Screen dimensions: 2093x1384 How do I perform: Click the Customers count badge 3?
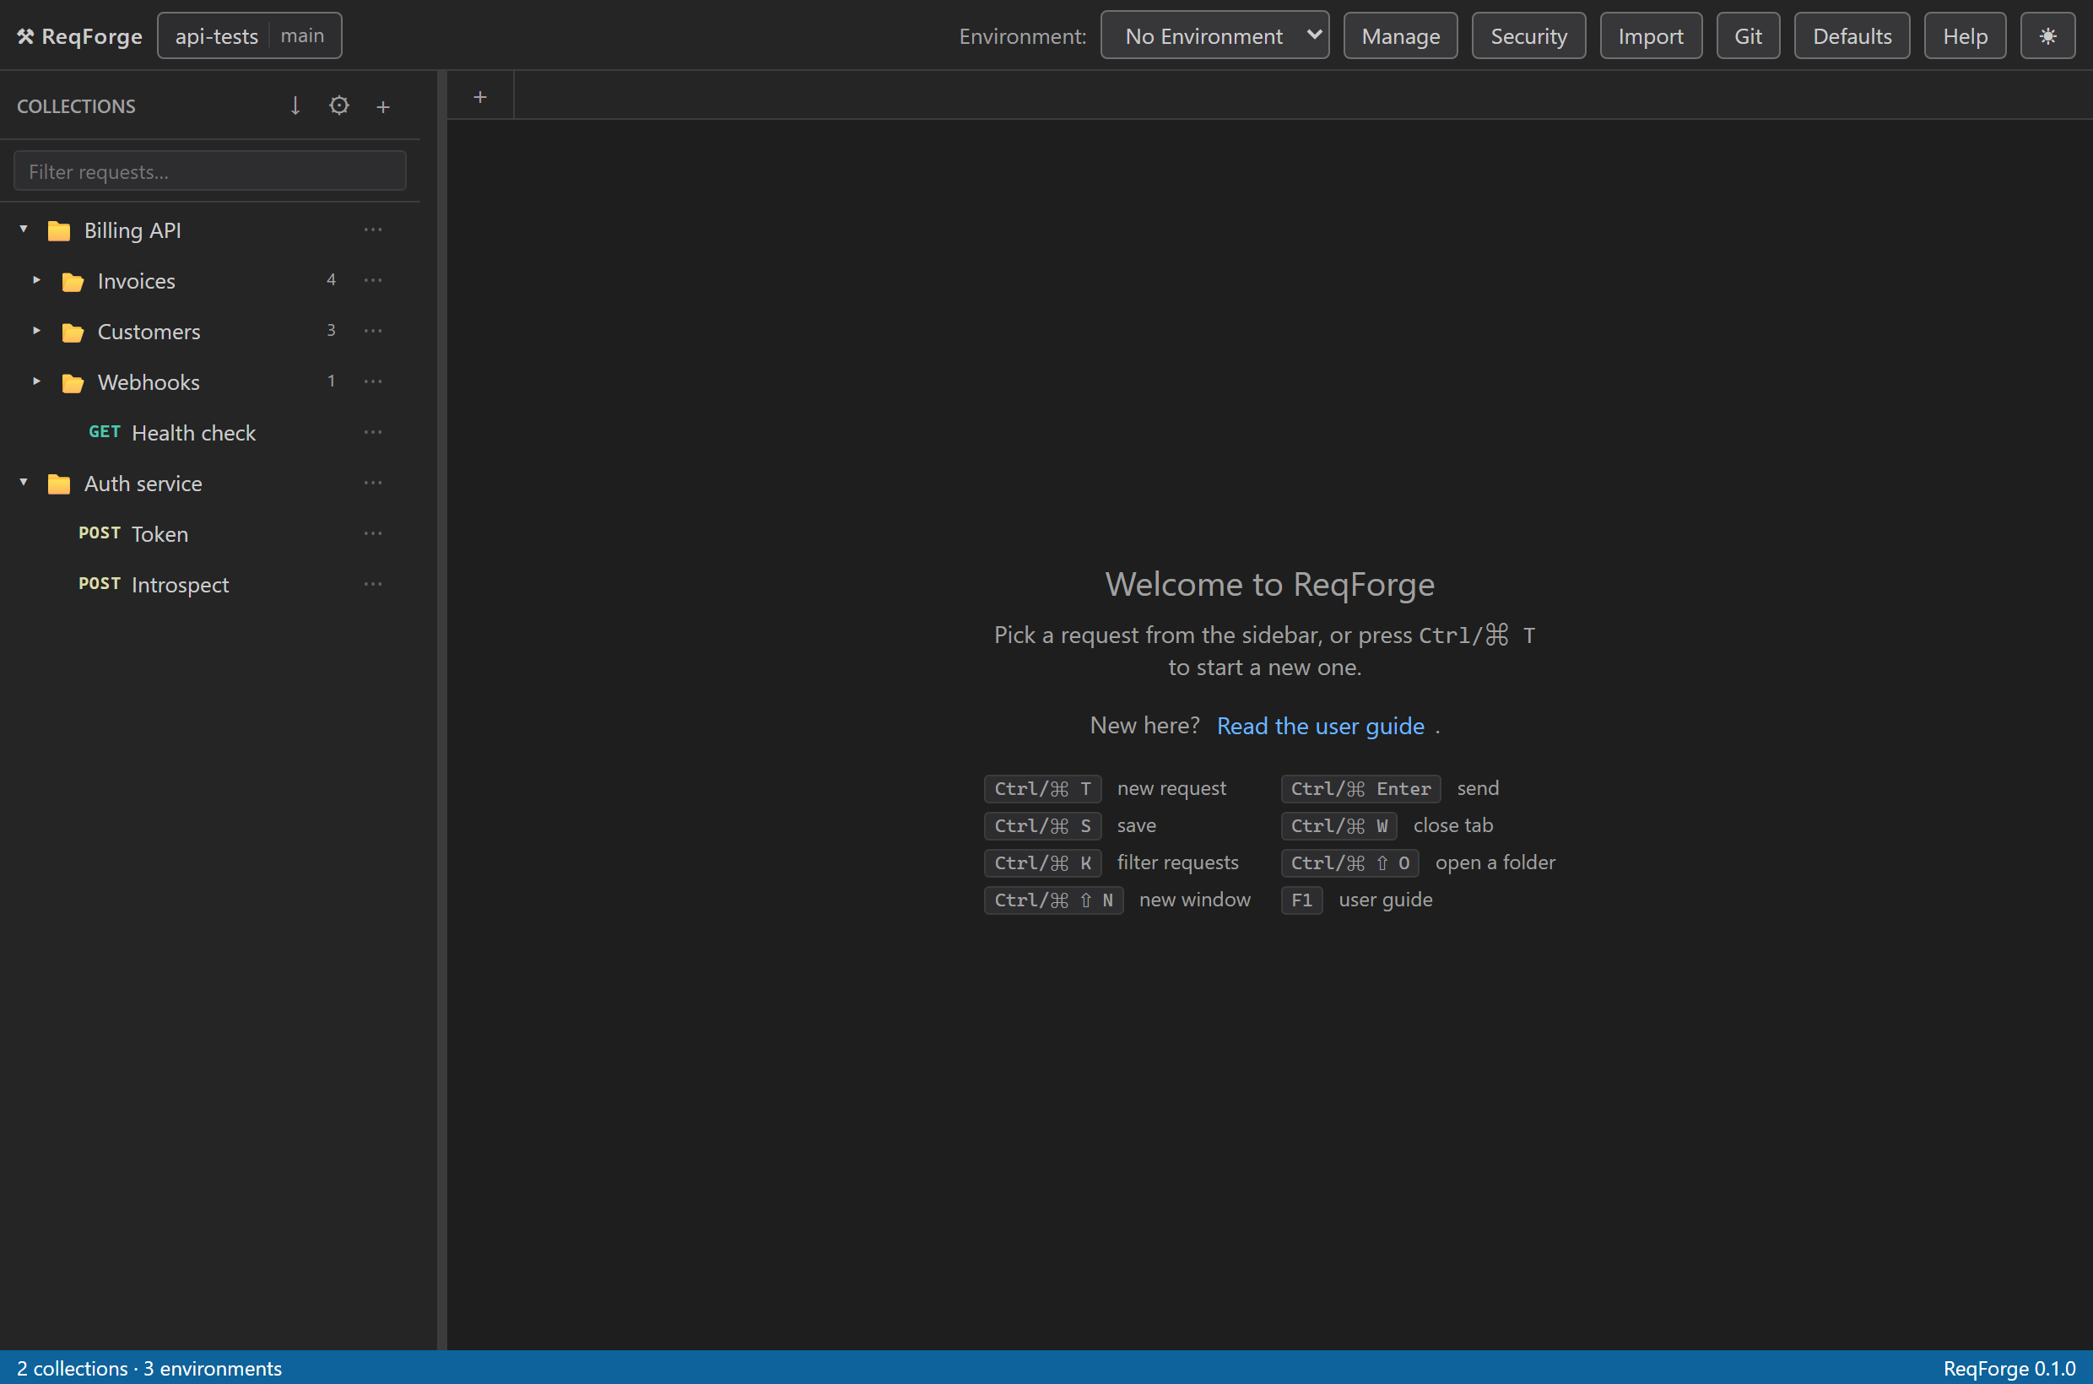coord(331,330)
